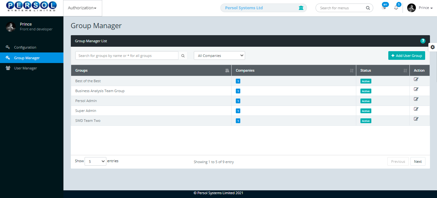
Task: Click the group search magnifier button
Action: 183,56
